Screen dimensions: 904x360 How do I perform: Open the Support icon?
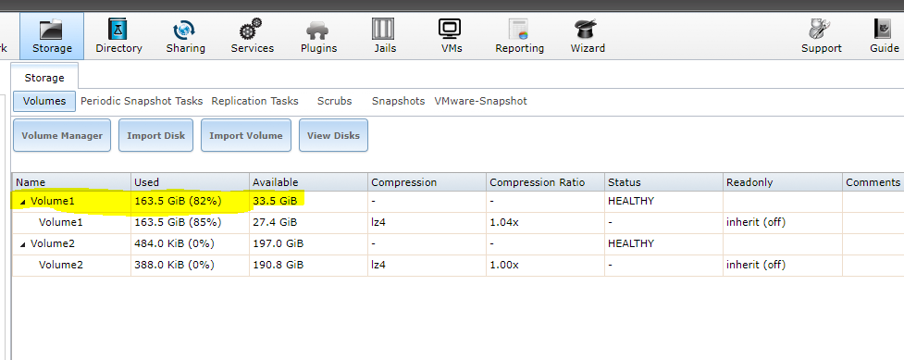[x=820, y=29]
